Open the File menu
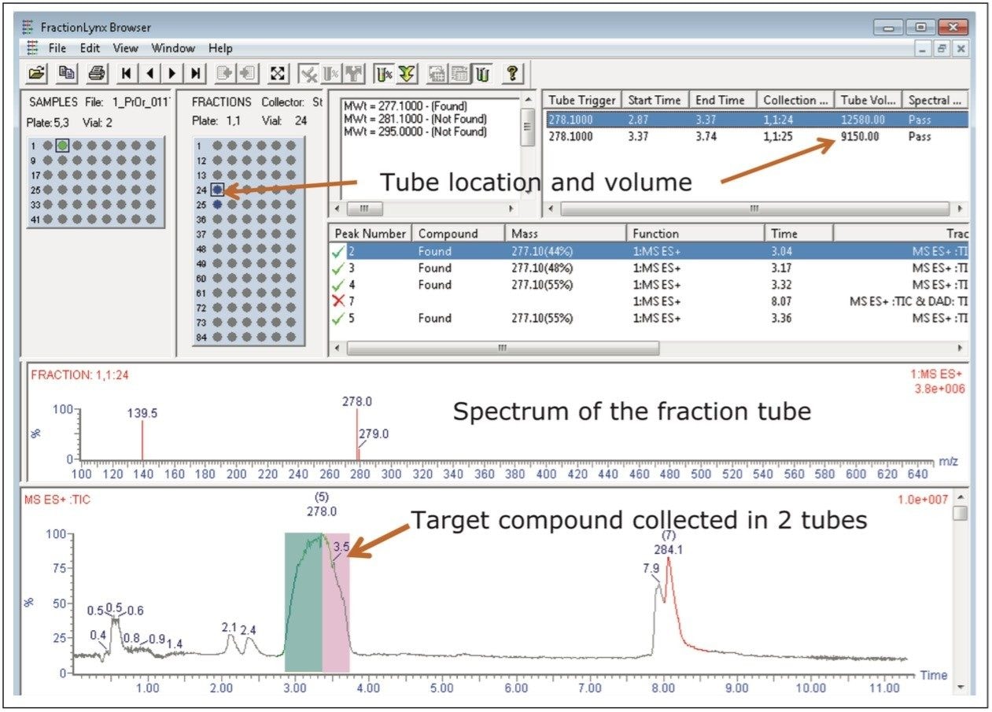The width and height of the screenshot is (992, 712). (57, 48)
